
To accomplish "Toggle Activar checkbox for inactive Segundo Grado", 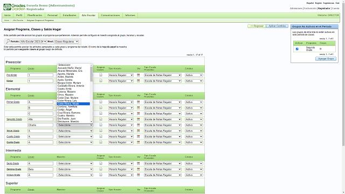I will tap(297, 49).
